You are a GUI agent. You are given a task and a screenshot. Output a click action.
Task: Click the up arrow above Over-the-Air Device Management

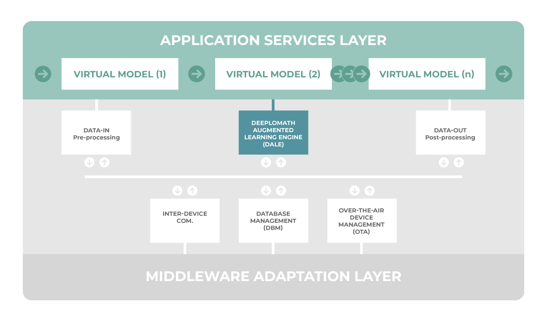click(370, 190)
